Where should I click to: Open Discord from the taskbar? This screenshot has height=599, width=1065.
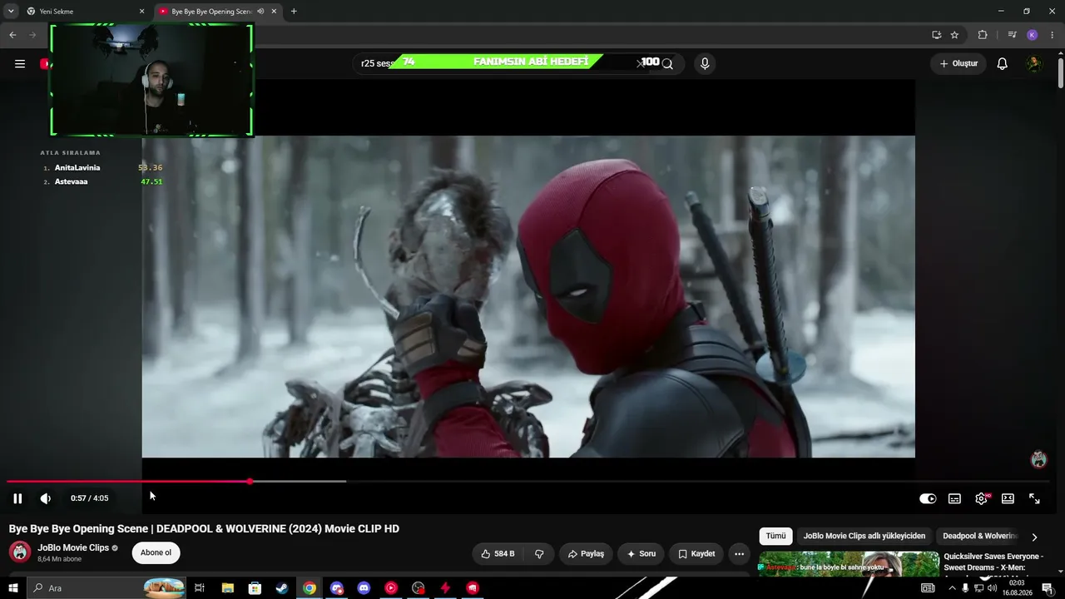point(364,588)
